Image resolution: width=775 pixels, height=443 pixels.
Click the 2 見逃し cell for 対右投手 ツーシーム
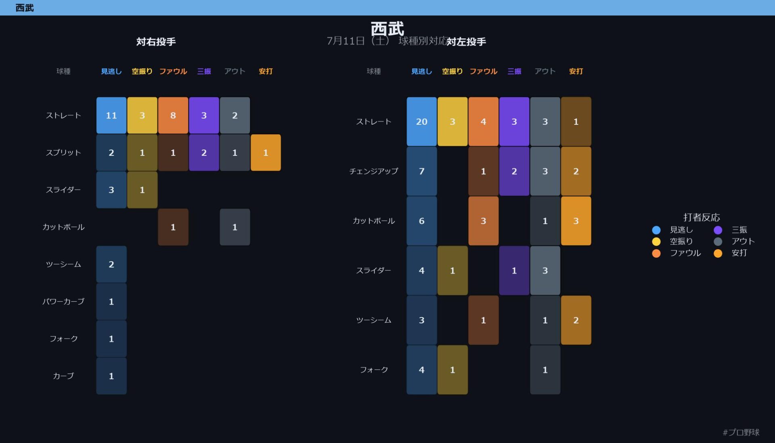tap(111, 265)
